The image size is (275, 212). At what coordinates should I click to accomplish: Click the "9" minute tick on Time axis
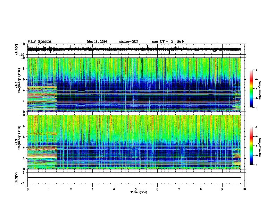point(222,189)
